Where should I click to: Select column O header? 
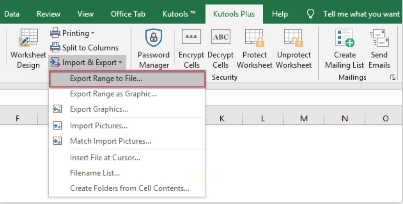point(384,119)
